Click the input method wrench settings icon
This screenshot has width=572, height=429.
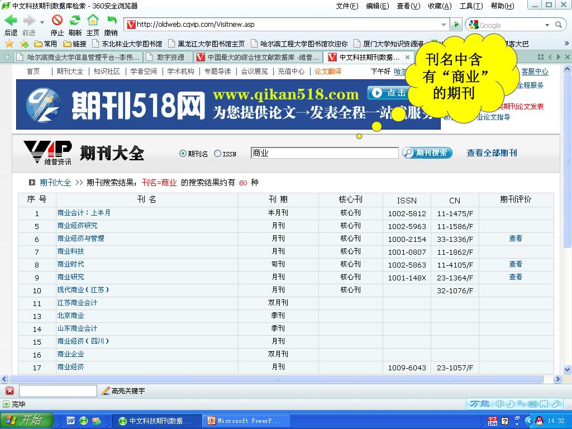pyautogui.click(x=556, y=403)
